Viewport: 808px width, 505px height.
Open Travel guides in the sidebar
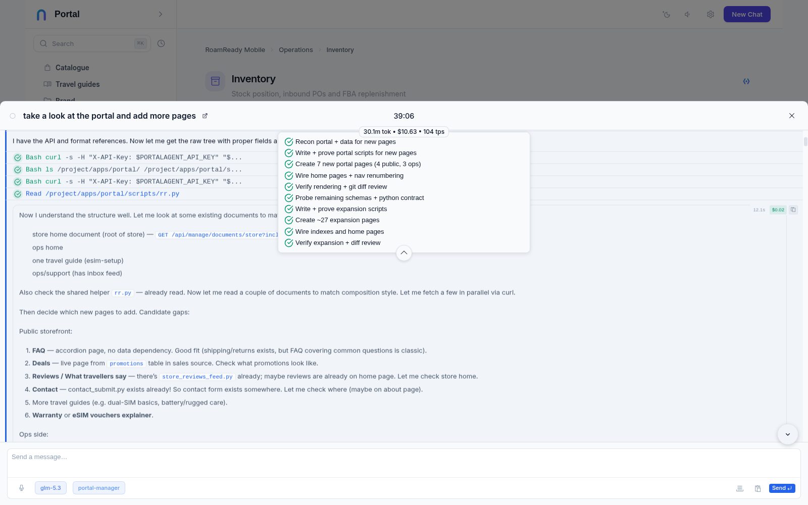[77, 84]
